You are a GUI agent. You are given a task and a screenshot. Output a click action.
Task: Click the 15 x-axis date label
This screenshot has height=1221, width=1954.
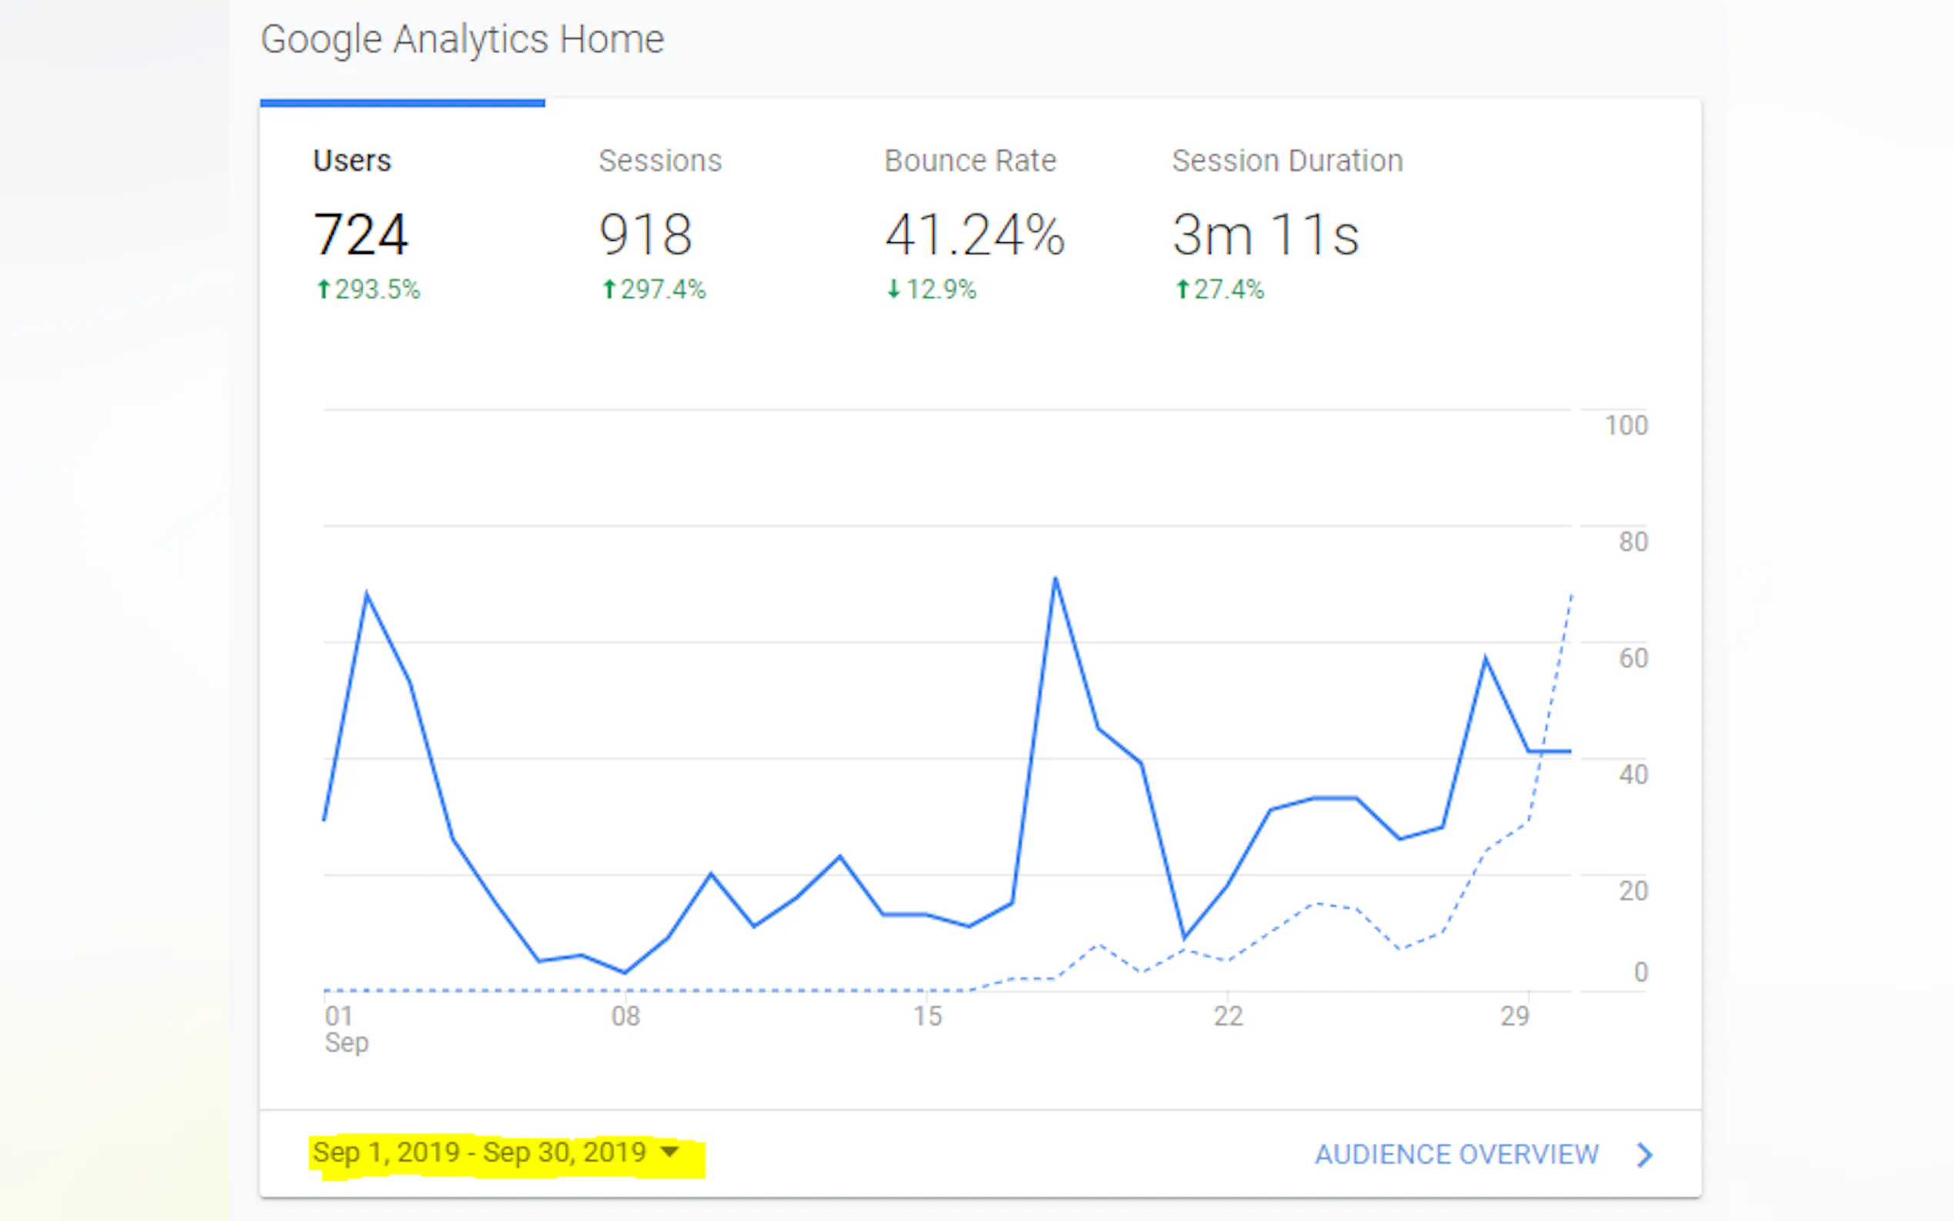[927, 1016]
